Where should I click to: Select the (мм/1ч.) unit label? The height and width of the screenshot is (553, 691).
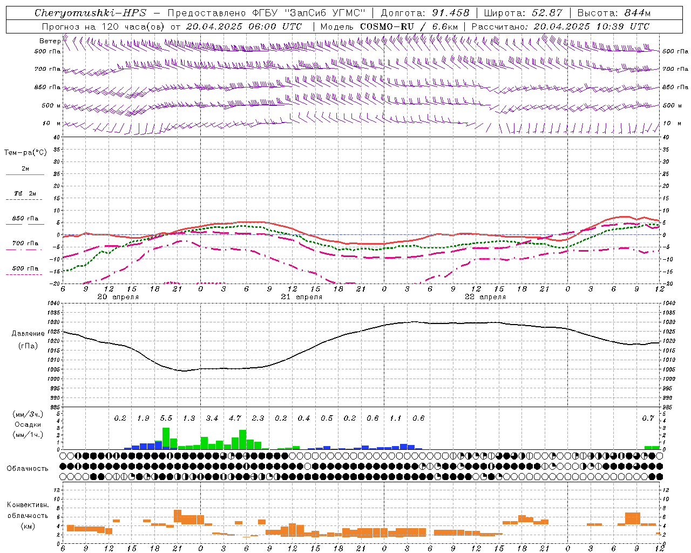[x=28, y=435]
